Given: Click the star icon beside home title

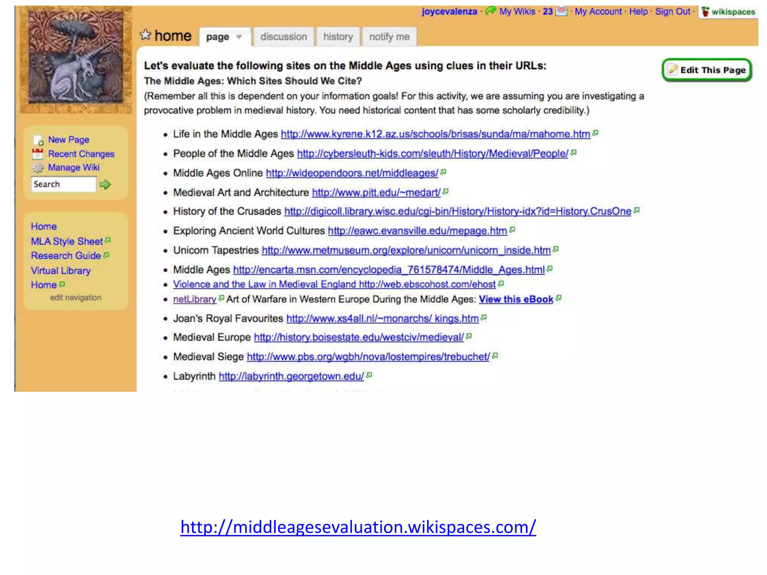Looking at the screenshot, I should click(145, 35).
